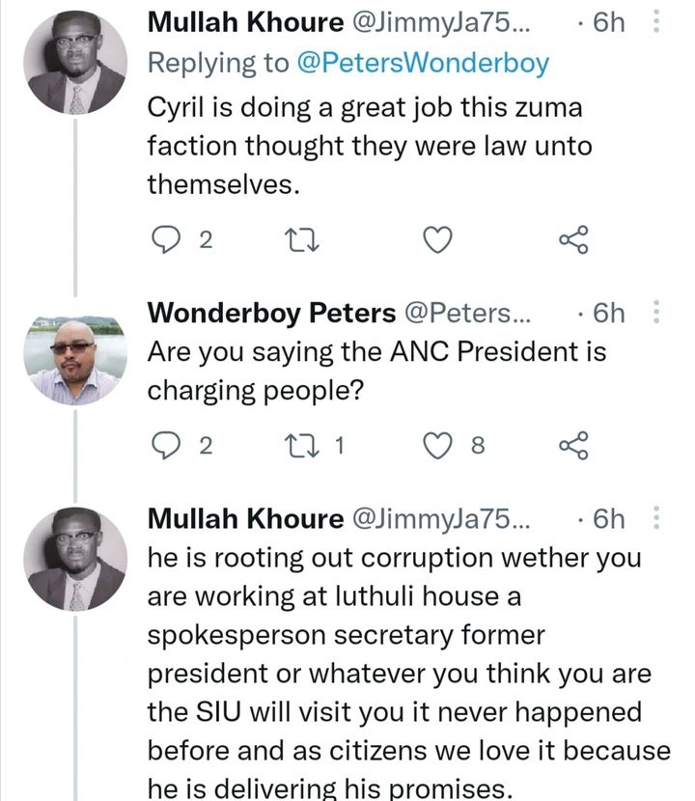Retweet the 'ANC President is charging people' tweet
The image size is (695, 801).
point(302,445)
